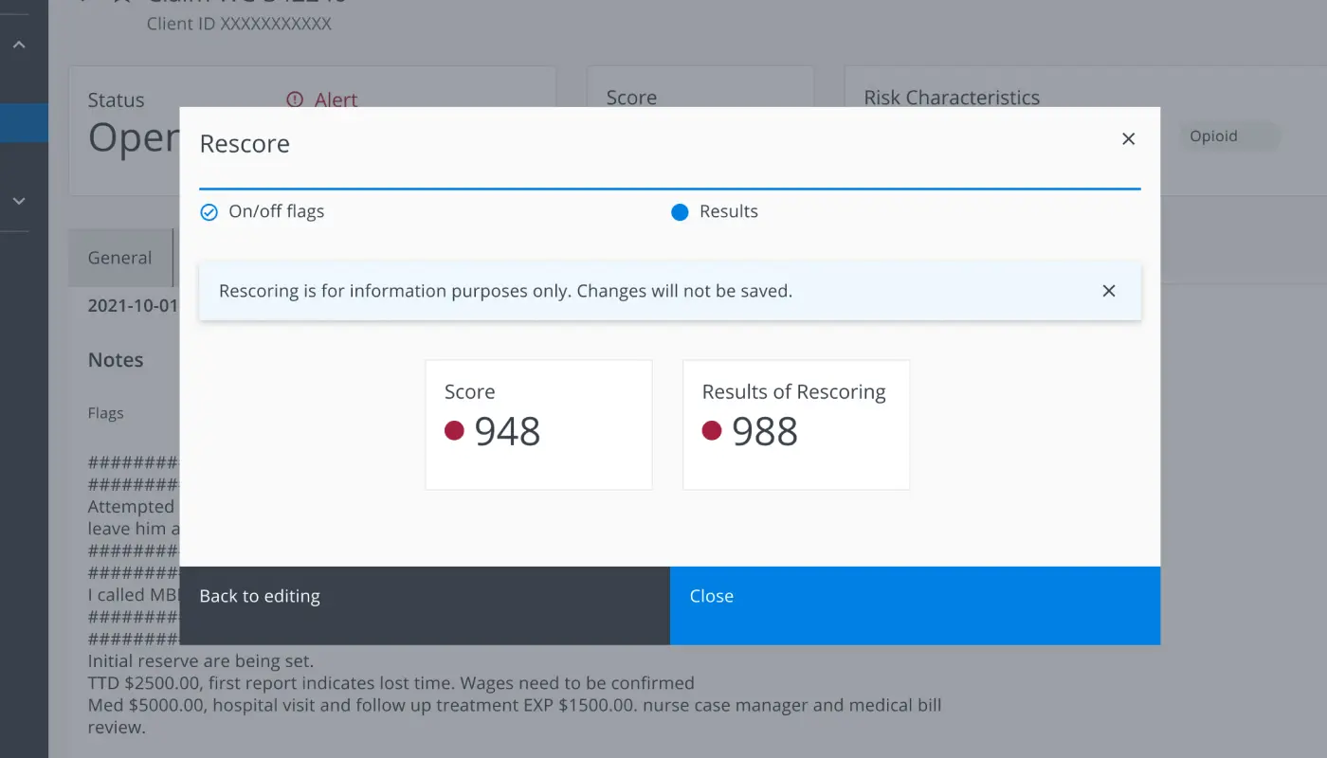
Task: Click the Results of Rescoring number 988
Action: [x=765, y=431]
